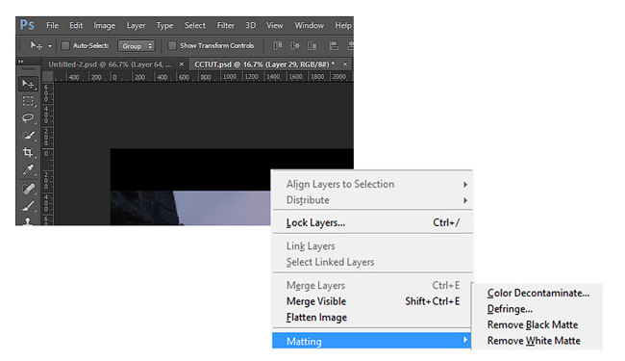Close the CCTUT.psd tab
Viewport: 625px width, 361px height.
pos(345,64)
